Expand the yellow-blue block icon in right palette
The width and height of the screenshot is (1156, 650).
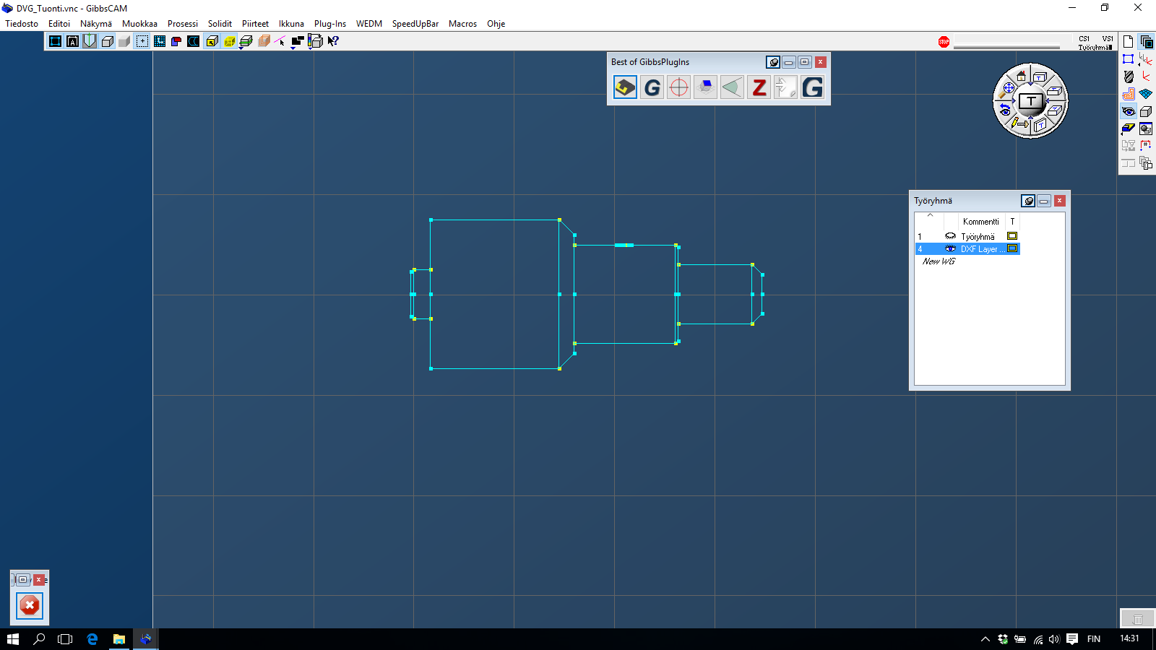[x=1128, y=129]
